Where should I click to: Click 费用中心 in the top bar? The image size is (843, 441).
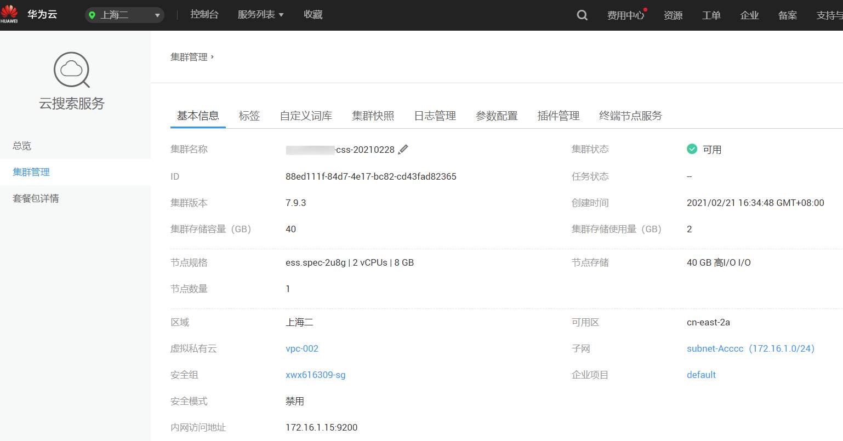[625, 15]
